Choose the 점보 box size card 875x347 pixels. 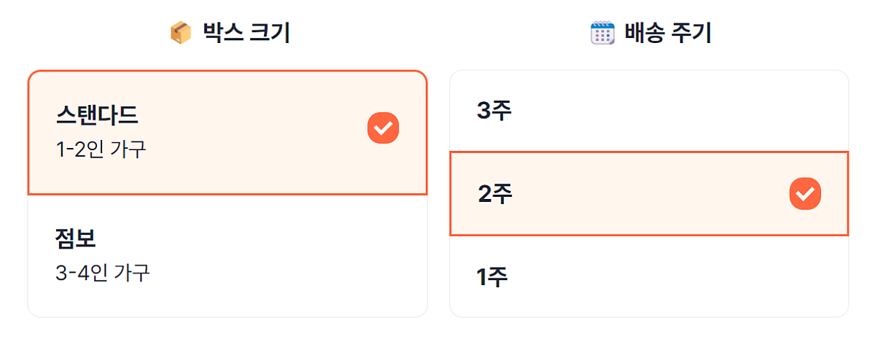[x=227, y=255]
